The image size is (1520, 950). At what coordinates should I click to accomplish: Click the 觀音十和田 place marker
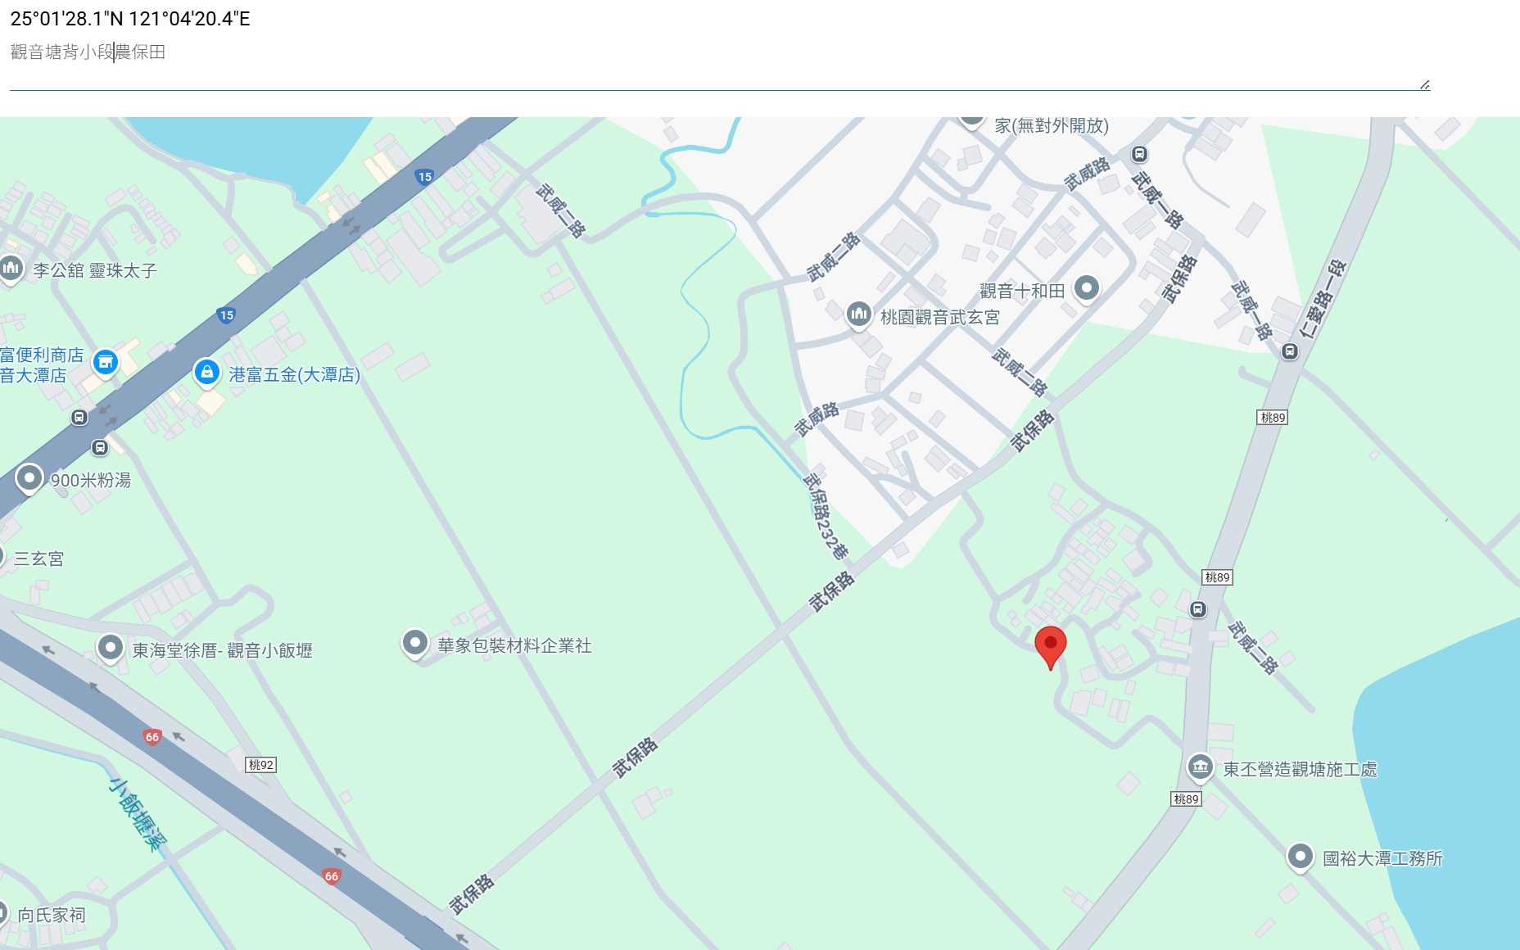[1086, 288]
